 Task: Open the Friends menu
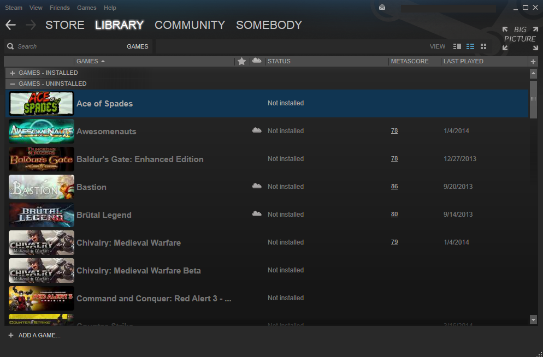click(x=60, y=8)
